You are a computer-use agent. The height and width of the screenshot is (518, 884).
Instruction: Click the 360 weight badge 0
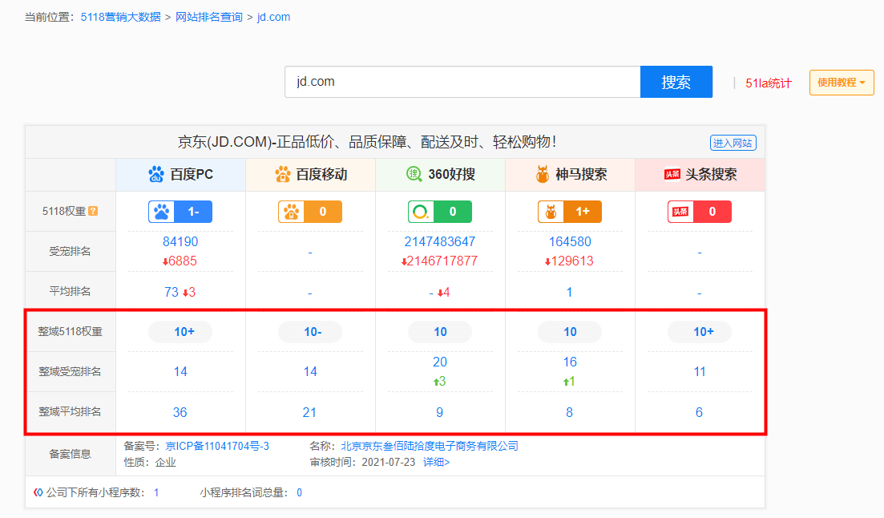[x=440, y=212]
